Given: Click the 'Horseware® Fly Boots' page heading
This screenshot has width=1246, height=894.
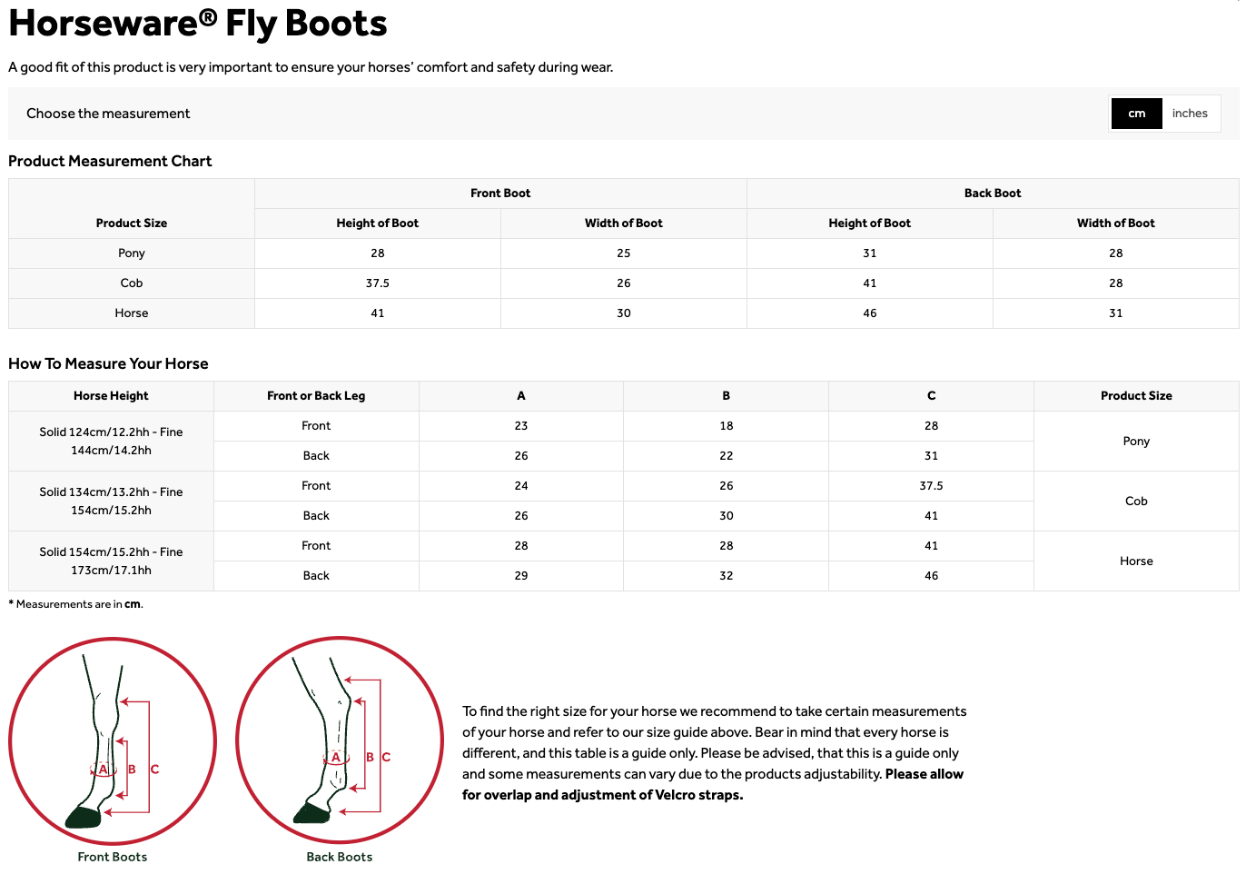Looking at the screenshot, I should [198, 24].
